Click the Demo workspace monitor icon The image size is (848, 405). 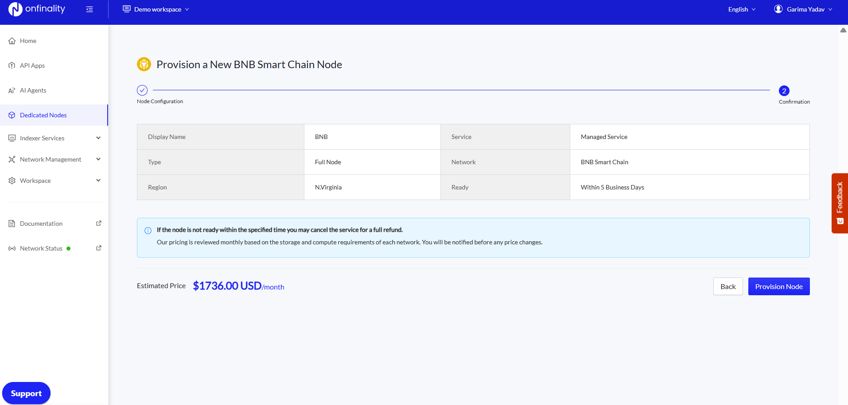tap(127, 9)
